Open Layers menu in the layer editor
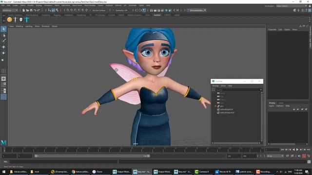The height and width of the screenshot is (175, 312). click(x=272, y=106)
